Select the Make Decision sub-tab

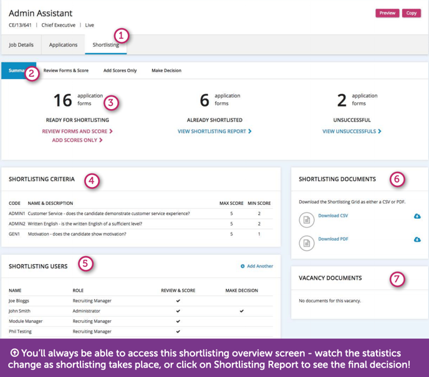[166, 70]
